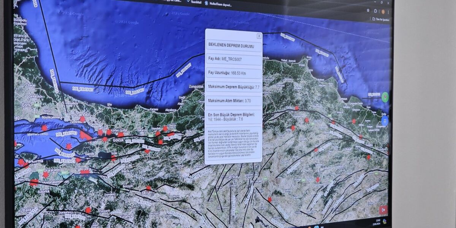Select the Fay Adı ME_TRCS007 field

[x=233, y=59]
